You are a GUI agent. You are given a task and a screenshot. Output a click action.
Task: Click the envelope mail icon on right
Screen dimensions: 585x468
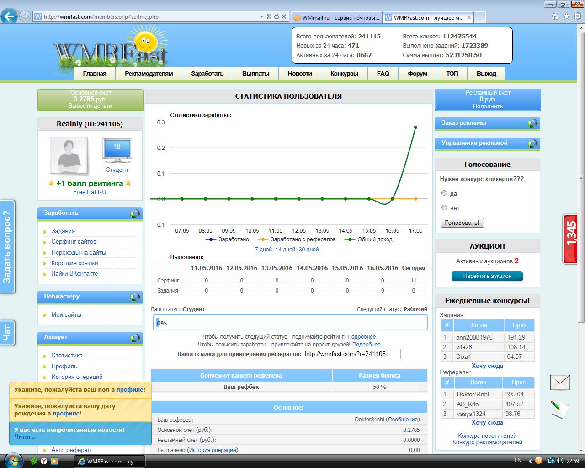(560, 382)
